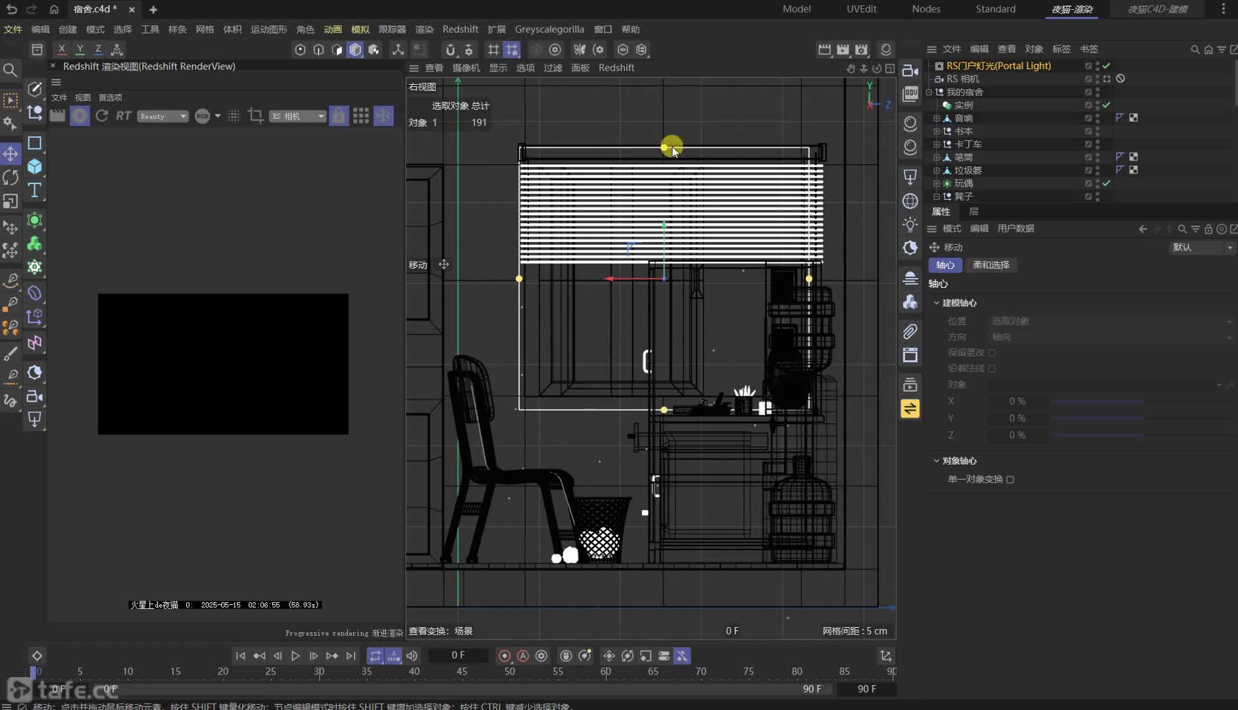The image size is (1238, 710).
Task: Toggle X axis lock
Action: 61,49
